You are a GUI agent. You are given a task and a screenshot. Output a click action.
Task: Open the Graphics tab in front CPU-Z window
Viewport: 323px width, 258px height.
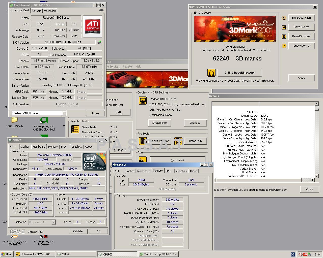(181, 171)
